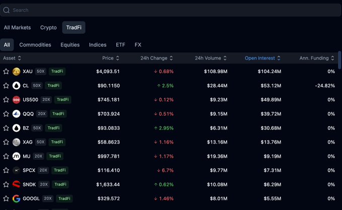This screenshot has width=342, height=210.
Task: Star the QQQ market
Action: (6, 114)
